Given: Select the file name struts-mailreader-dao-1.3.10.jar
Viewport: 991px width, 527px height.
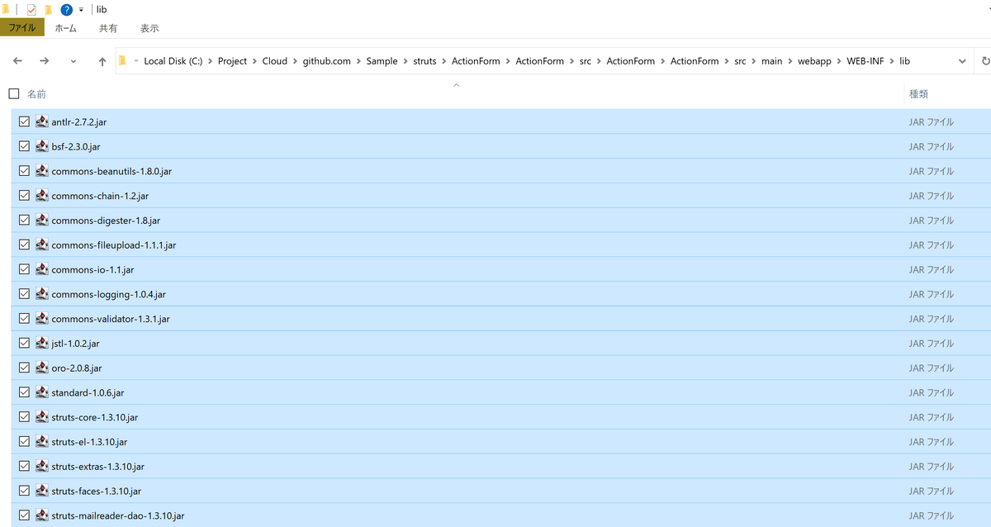Looking at the screenshot, I should tap(118, 516).
